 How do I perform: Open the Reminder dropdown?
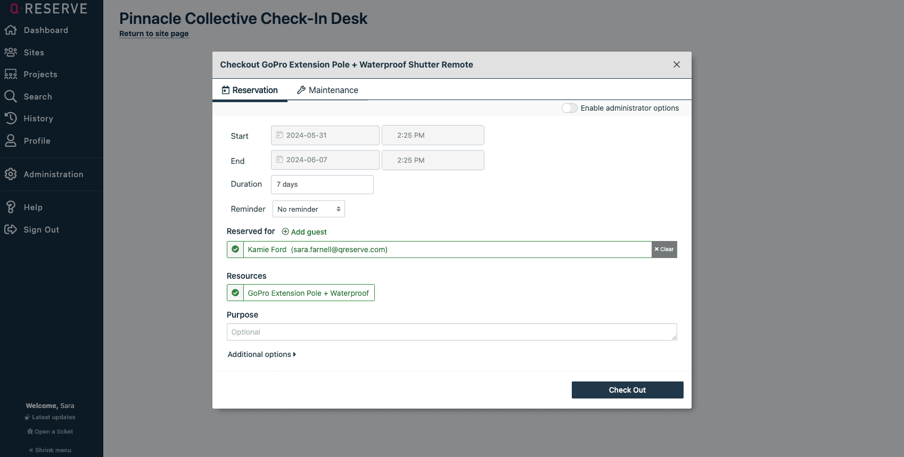click(x=308, y=209)
